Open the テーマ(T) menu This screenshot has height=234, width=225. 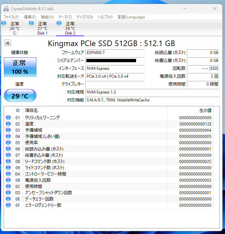(65, 17)
